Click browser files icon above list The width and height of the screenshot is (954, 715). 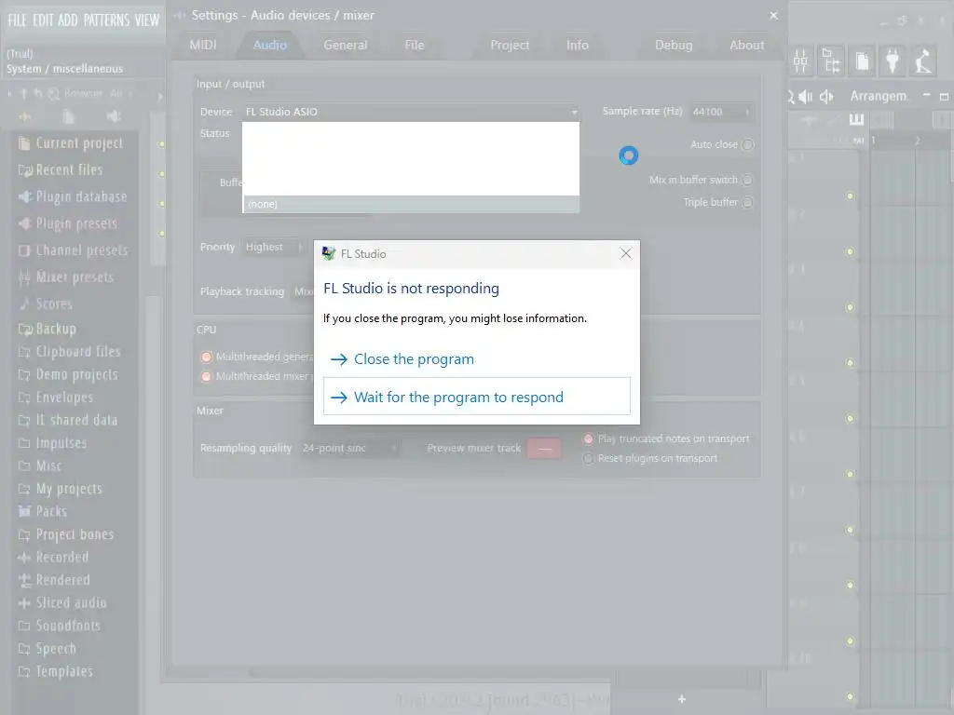[x=68, y=116]
